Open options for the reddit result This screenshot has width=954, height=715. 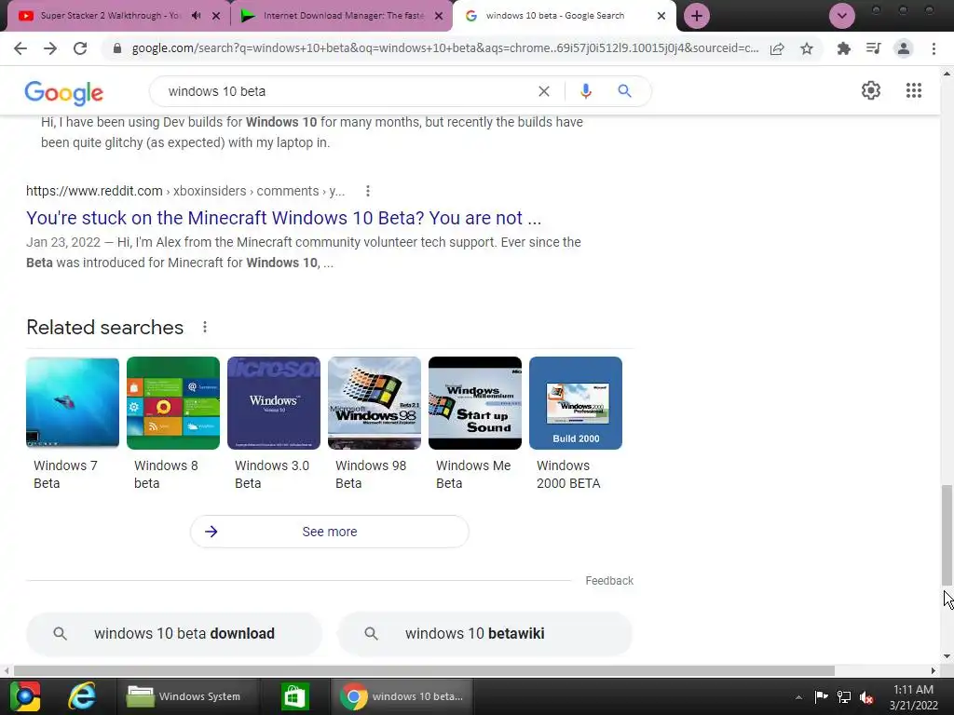pyautogui.click(x=367, y=191)
